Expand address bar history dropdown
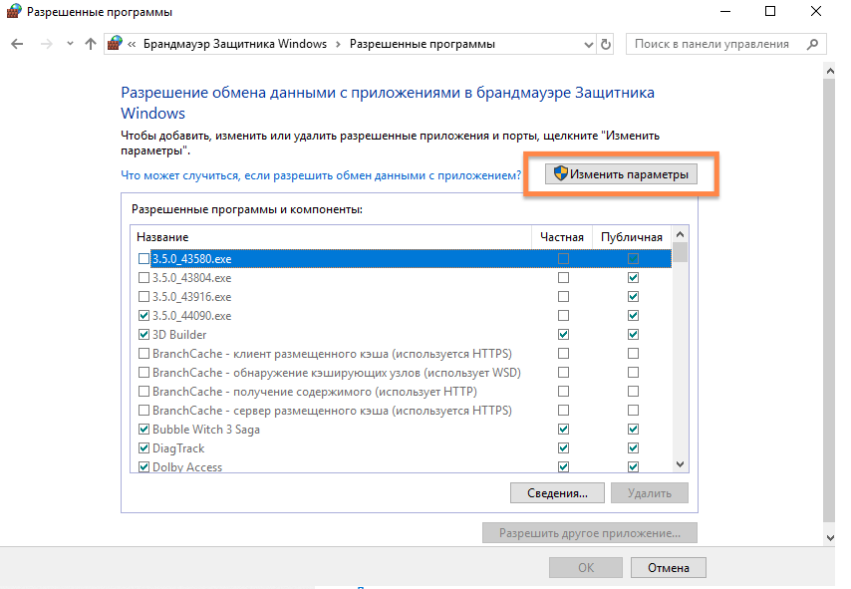 click(588, 45)
